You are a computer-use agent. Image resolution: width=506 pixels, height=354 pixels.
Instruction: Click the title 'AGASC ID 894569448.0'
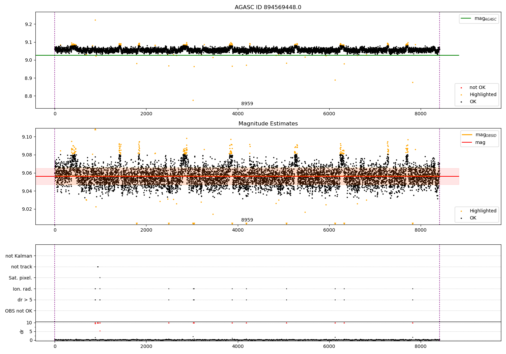tap(268, 7)
